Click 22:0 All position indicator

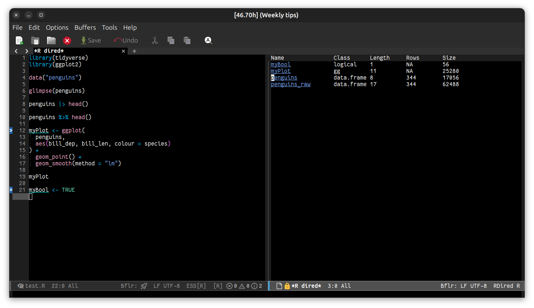[65, 286]
